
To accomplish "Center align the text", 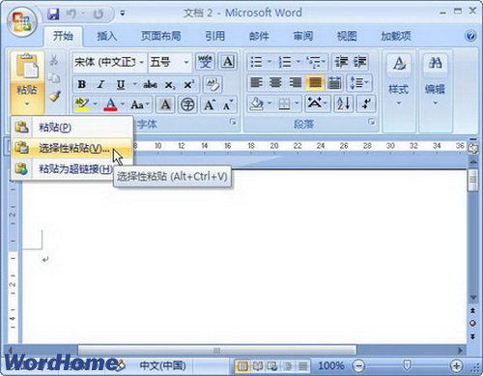I will 275,83.
